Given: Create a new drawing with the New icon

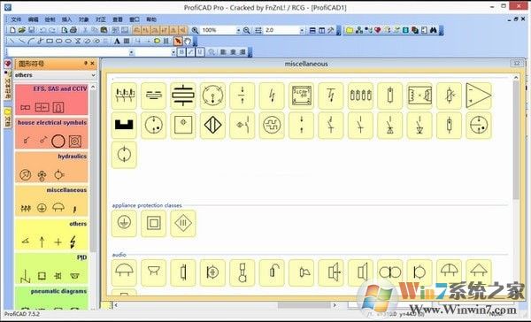Looking at the screenshot, I should point(12,30).
